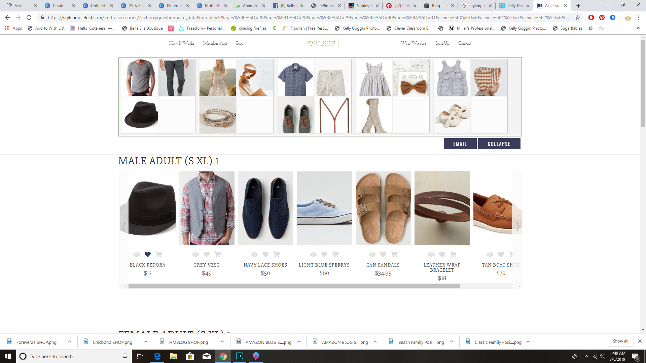
Task: Heart the Light Blue Sperrys
Action: [324, 254]
